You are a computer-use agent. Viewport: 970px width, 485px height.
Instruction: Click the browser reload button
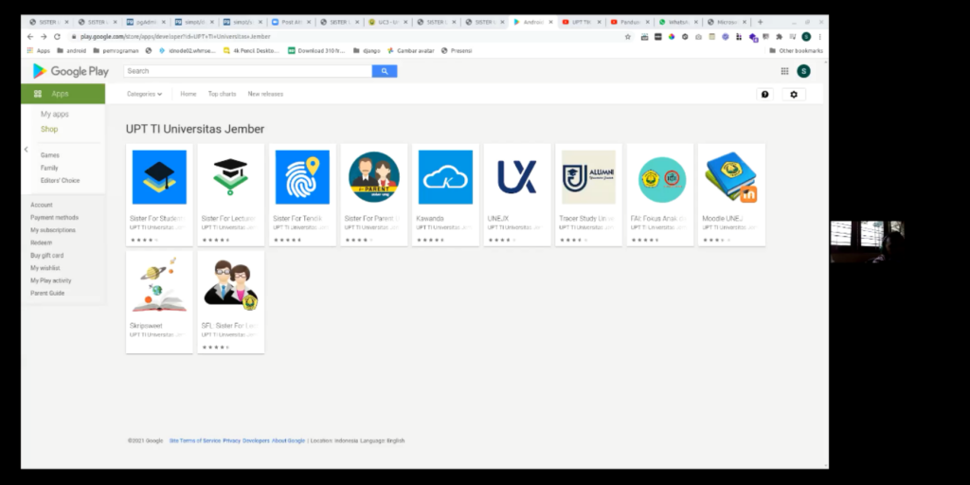point(57,37)
